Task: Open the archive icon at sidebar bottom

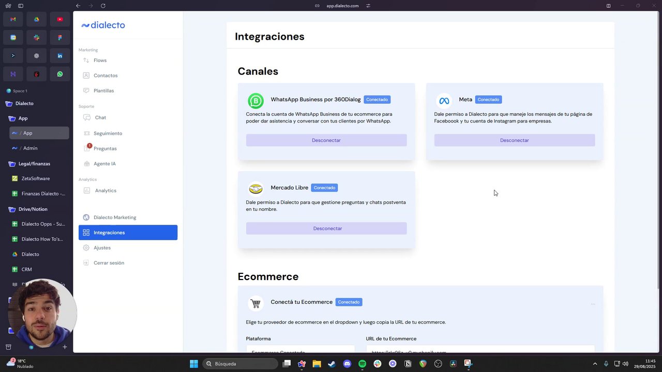Action: pyautogui.click(x=8, y=347)
